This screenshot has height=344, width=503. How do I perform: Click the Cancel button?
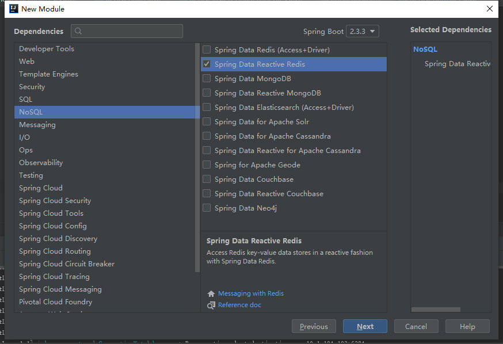pyautogui.click(x=416, y=326)
